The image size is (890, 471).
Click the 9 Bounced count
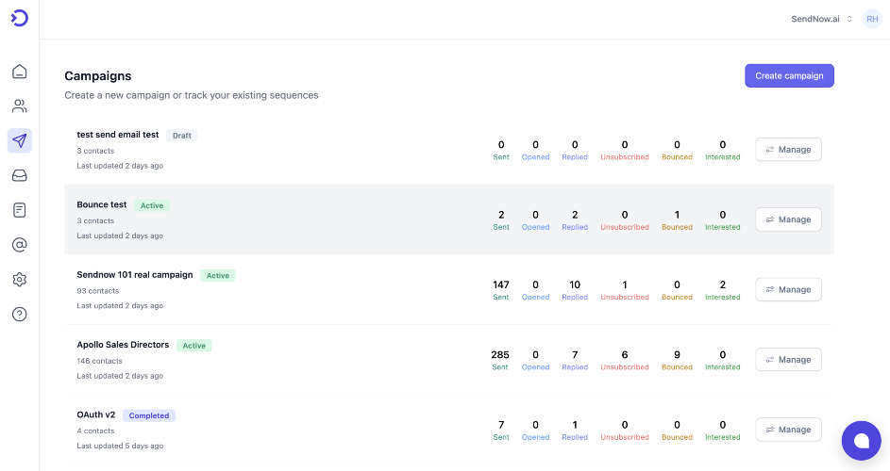pos(677,355)
